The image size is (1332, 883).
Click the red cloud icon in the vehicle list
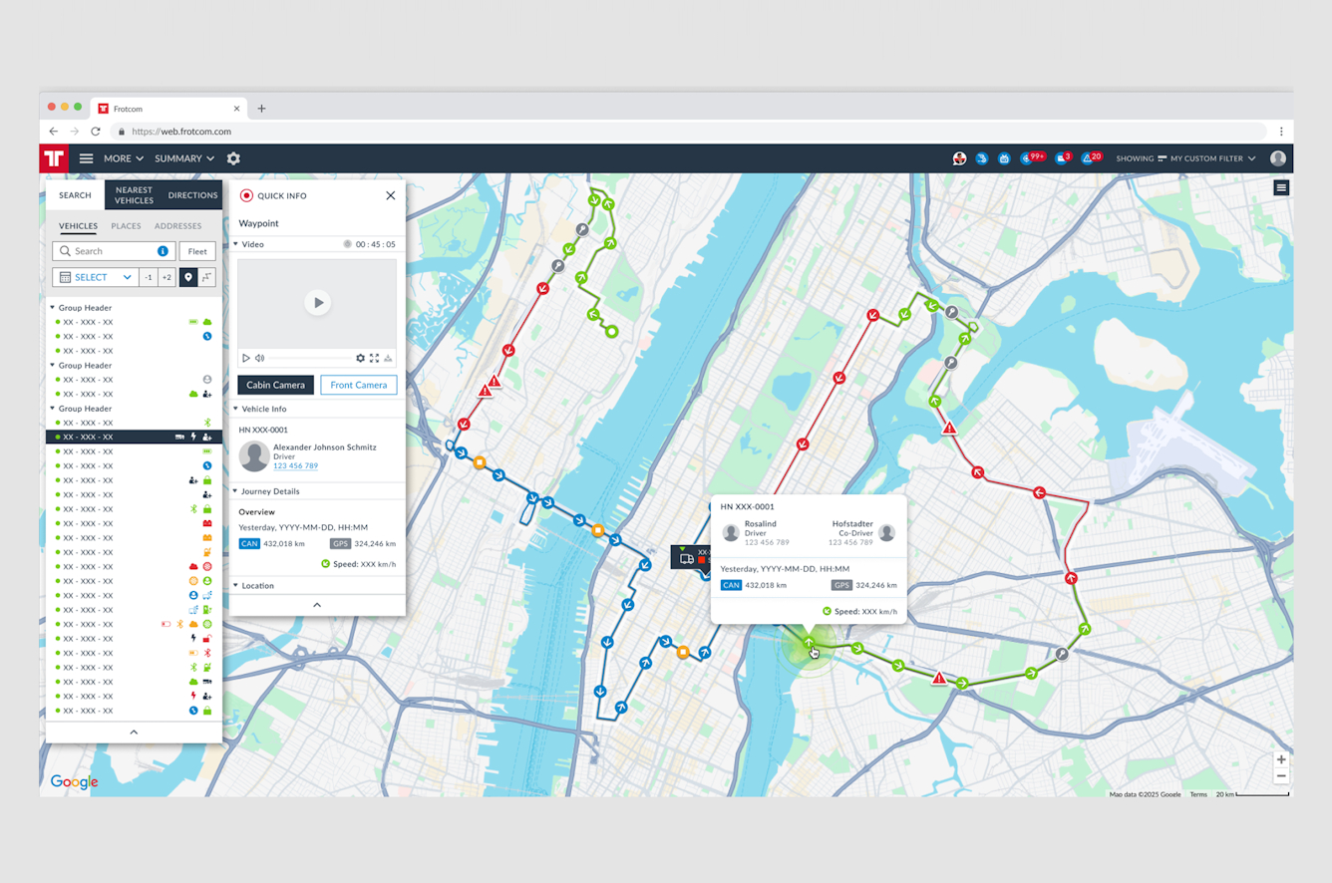tap(193, 566)
